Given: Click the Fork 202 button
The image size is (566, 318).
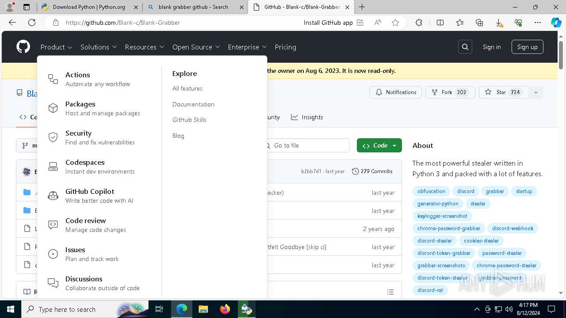Looking at the screenshot, I should coord(450,92).
